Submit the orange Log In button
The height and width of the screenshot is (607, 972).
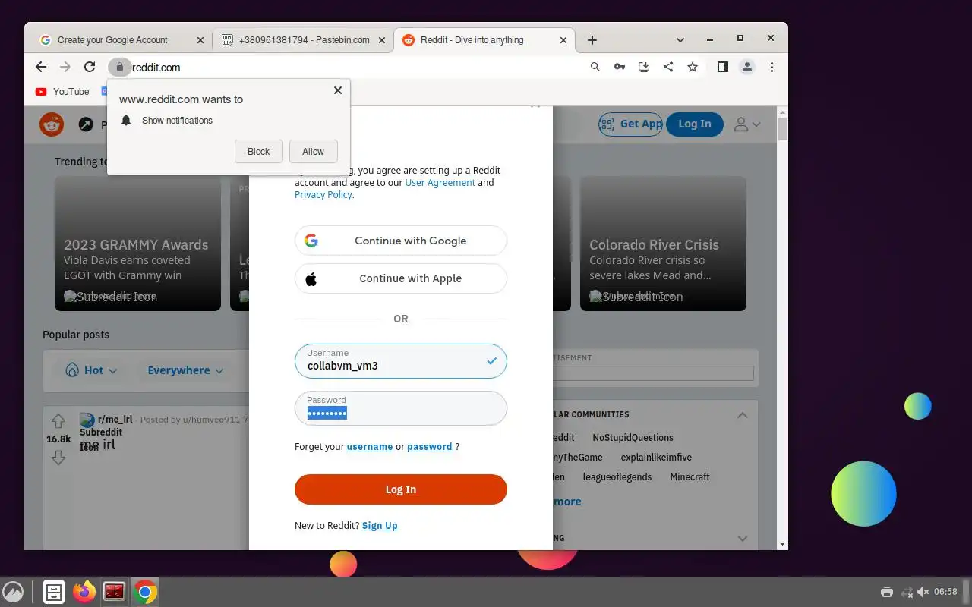pyautogui.click(x=401, y=489)
